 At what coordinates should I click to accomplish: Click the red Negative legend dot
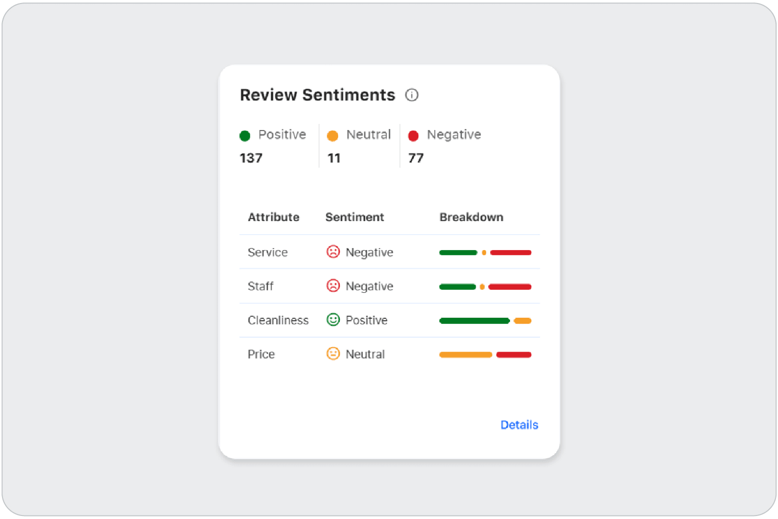coord(413,135)
